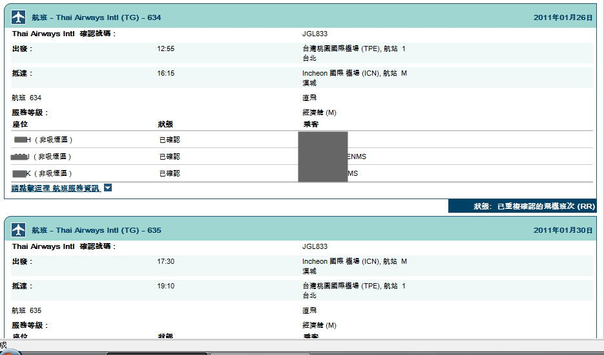Viewport: 604px width, 355px height.
Task: Click ICN airport text in flight 634 arrival
Action: click(x=355, y=73)
